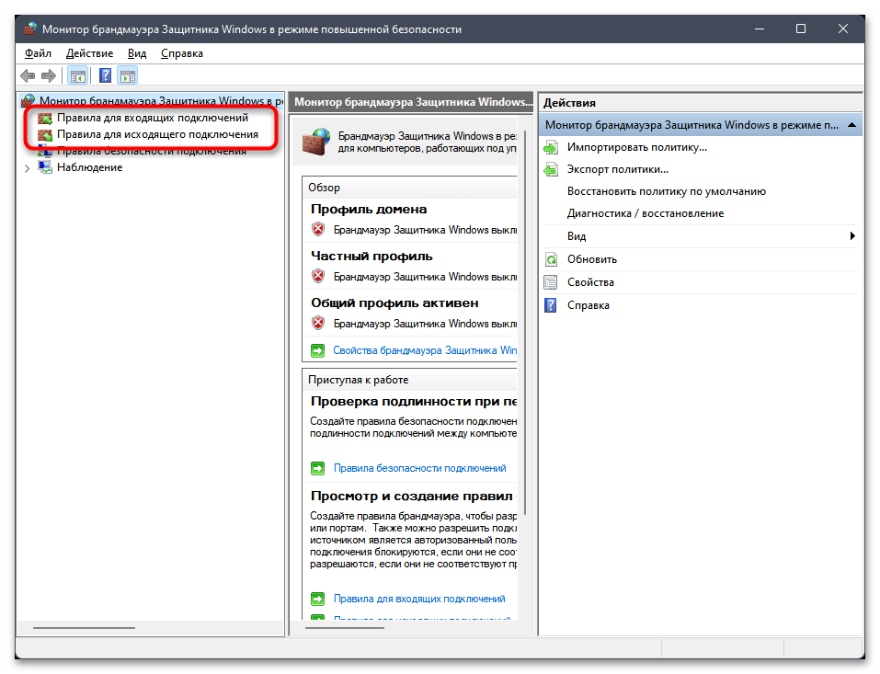Screen dimensions: 880x674
Task: Toggle the console tree toolbar icon
Action: pyautogui.click(x=78, y=76)
